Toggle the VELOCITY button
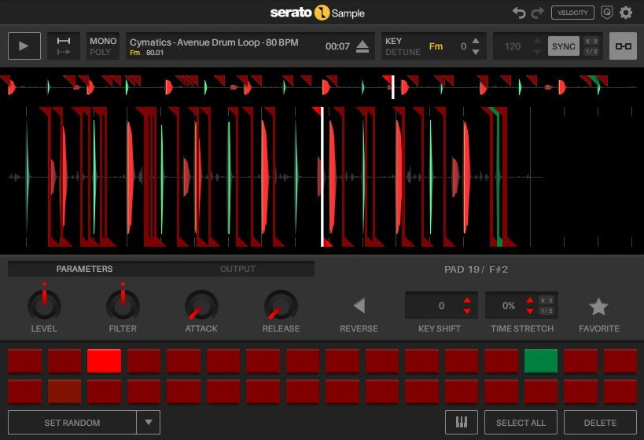The width and height of the screenshot is (644, 440). [x=572, y=13]
